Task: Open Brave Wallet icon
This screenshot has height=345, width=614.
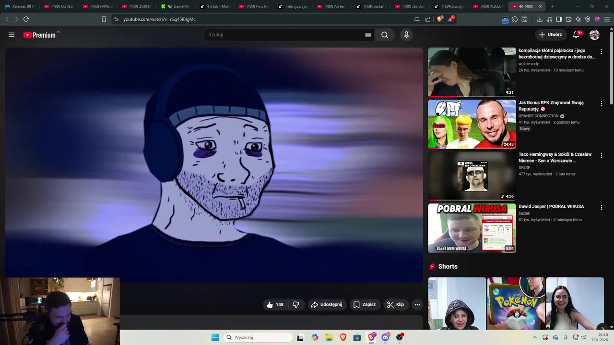Action: coord(568,19)
